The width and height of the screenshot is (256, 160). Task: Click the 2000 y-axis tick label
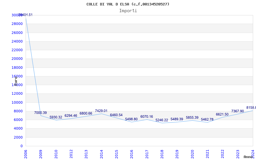(18, 138)
